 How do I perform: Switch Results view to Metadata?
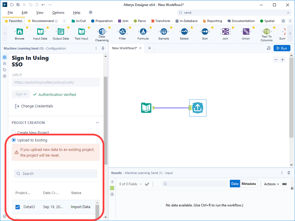[248, 184]
